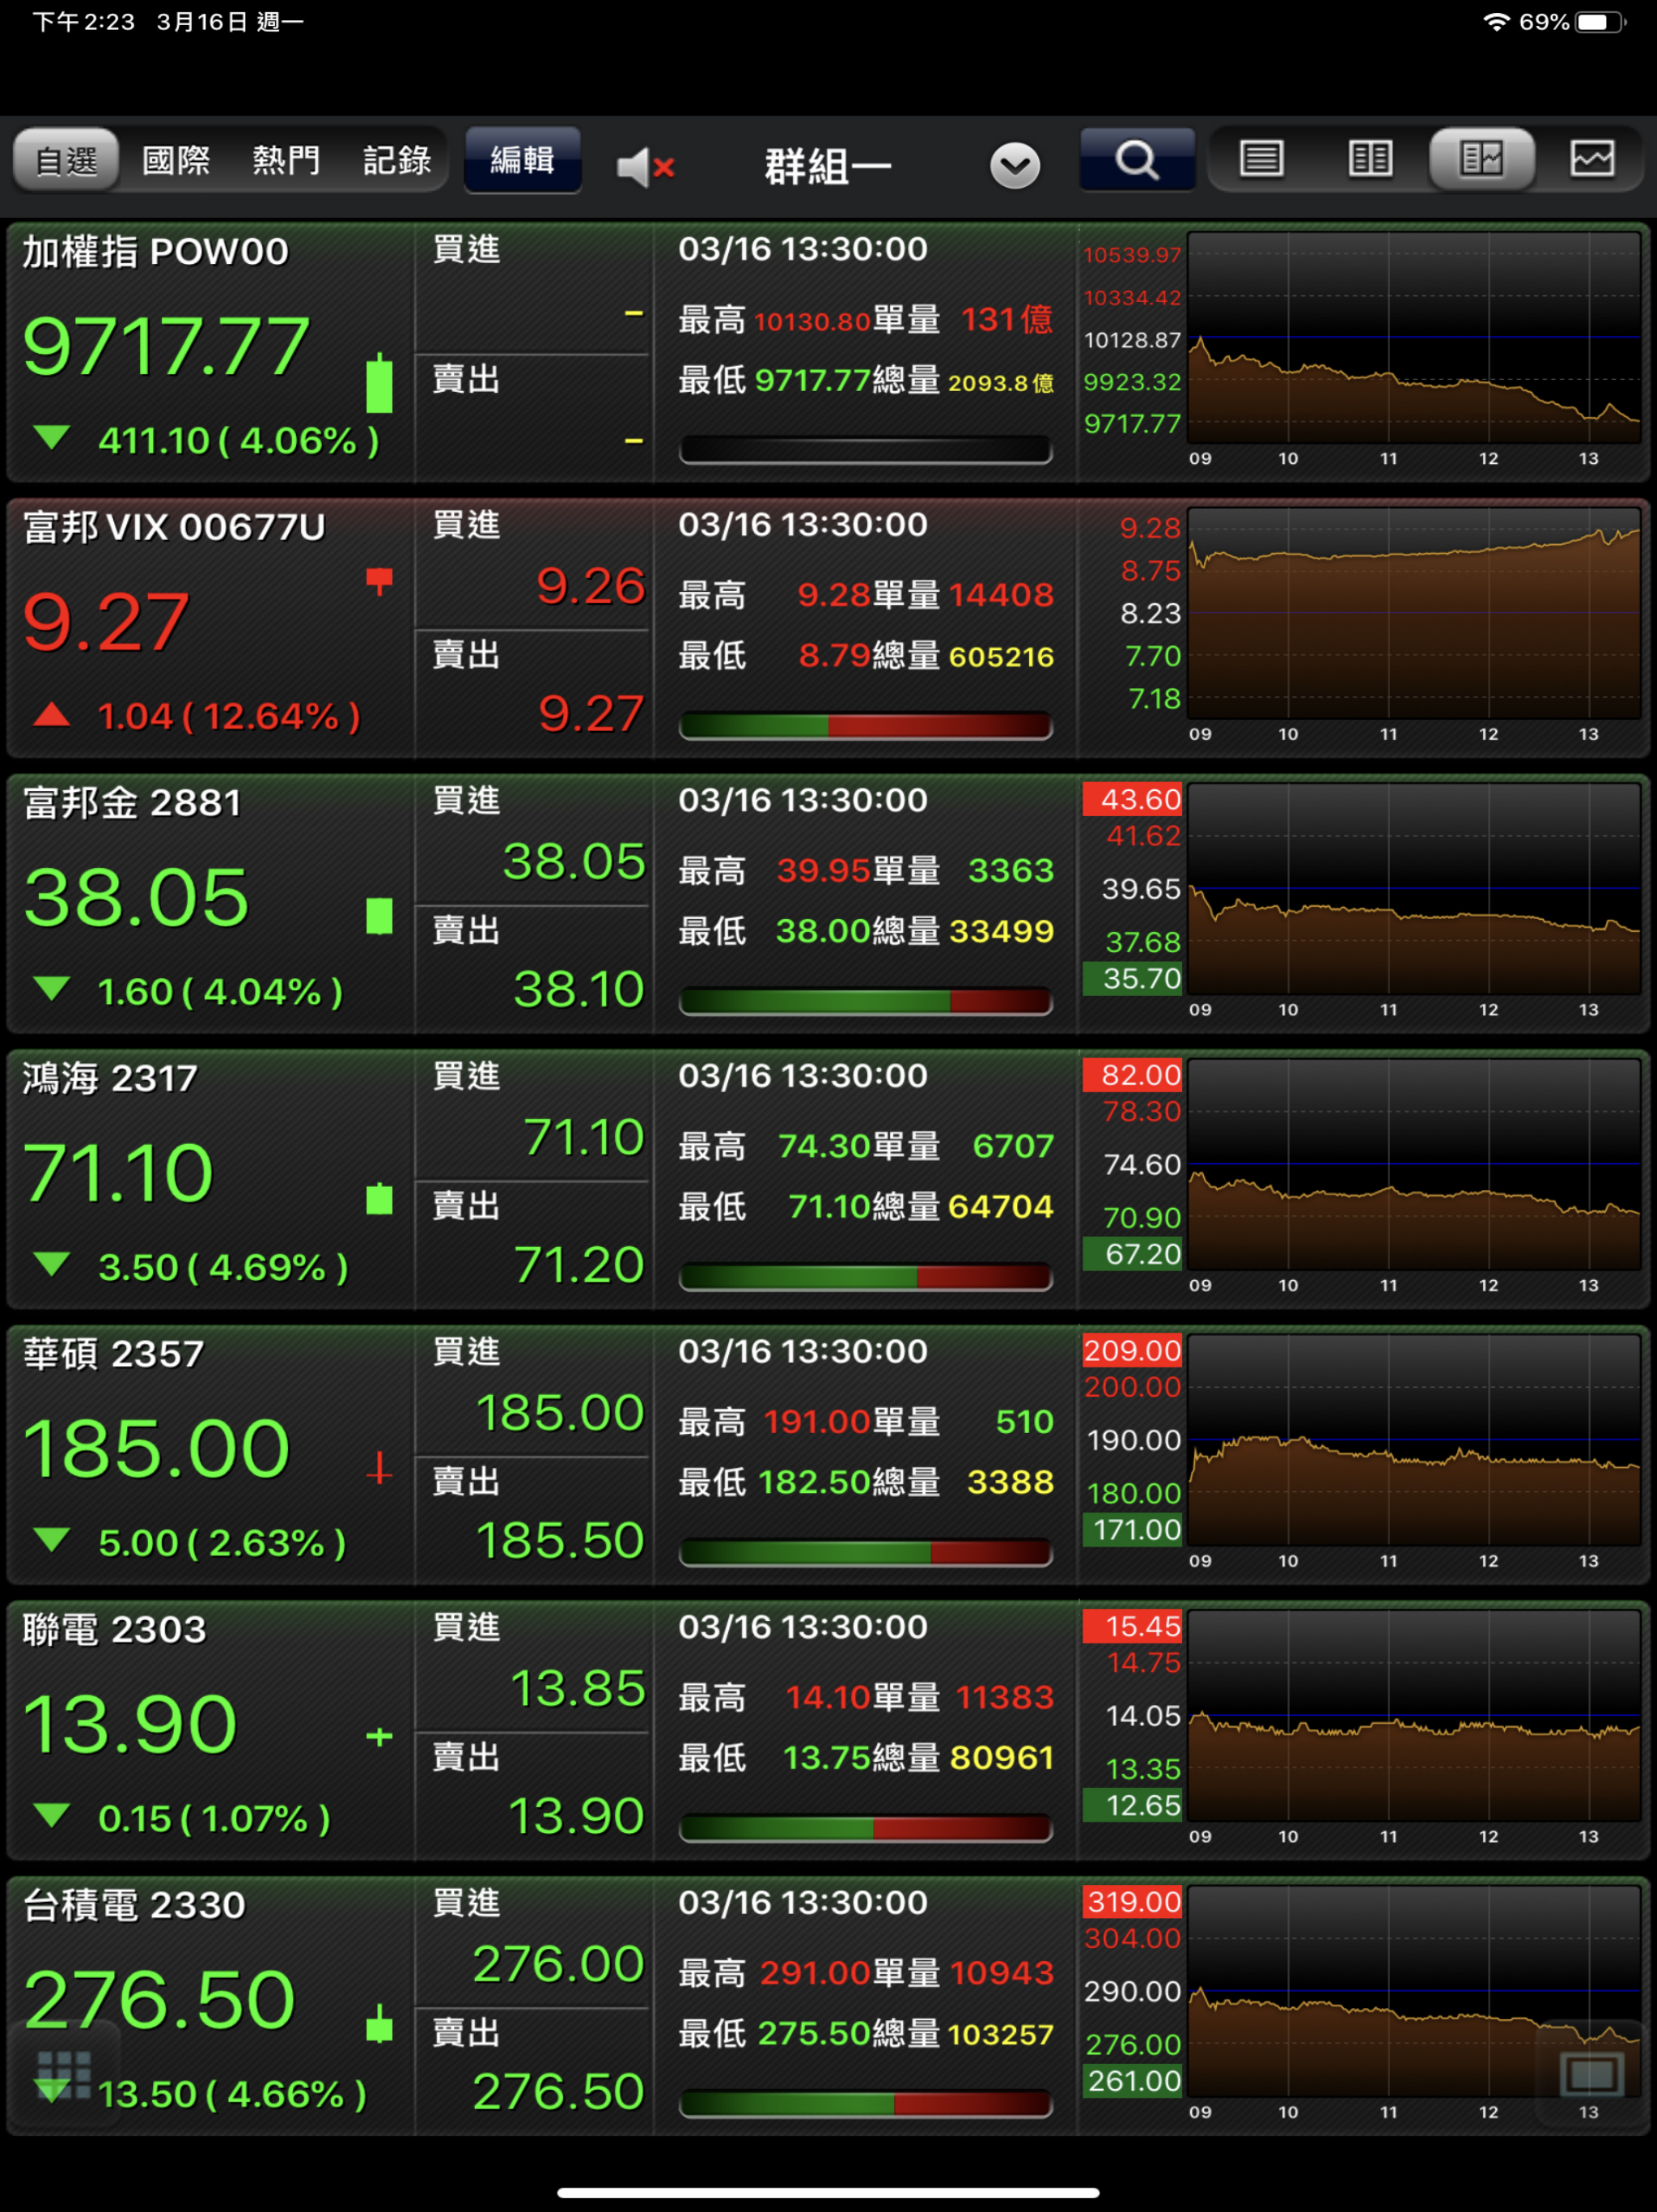Tap 加權指 last price 9717.77
The image size is (1657, 2212).
pyautogui.click(x=166, y=347)
